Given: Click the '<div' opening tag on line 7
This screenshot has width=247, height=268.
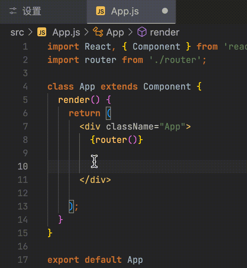Looking at the screenshot, I should click(90, 127).
